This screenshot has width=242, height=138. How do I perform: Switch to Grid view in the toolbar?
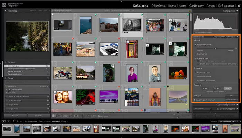(54, 116)
